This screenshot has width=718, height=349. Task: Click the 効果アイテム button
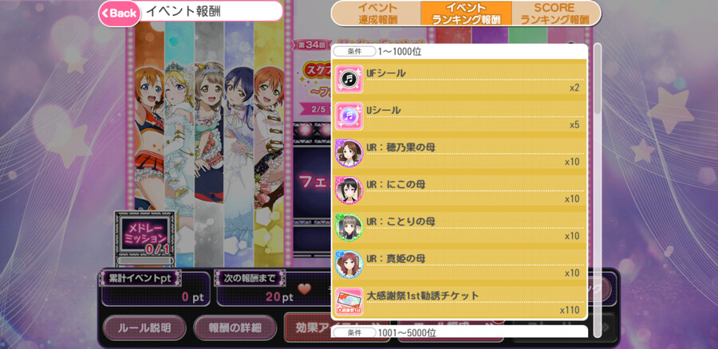click(307, 327)
